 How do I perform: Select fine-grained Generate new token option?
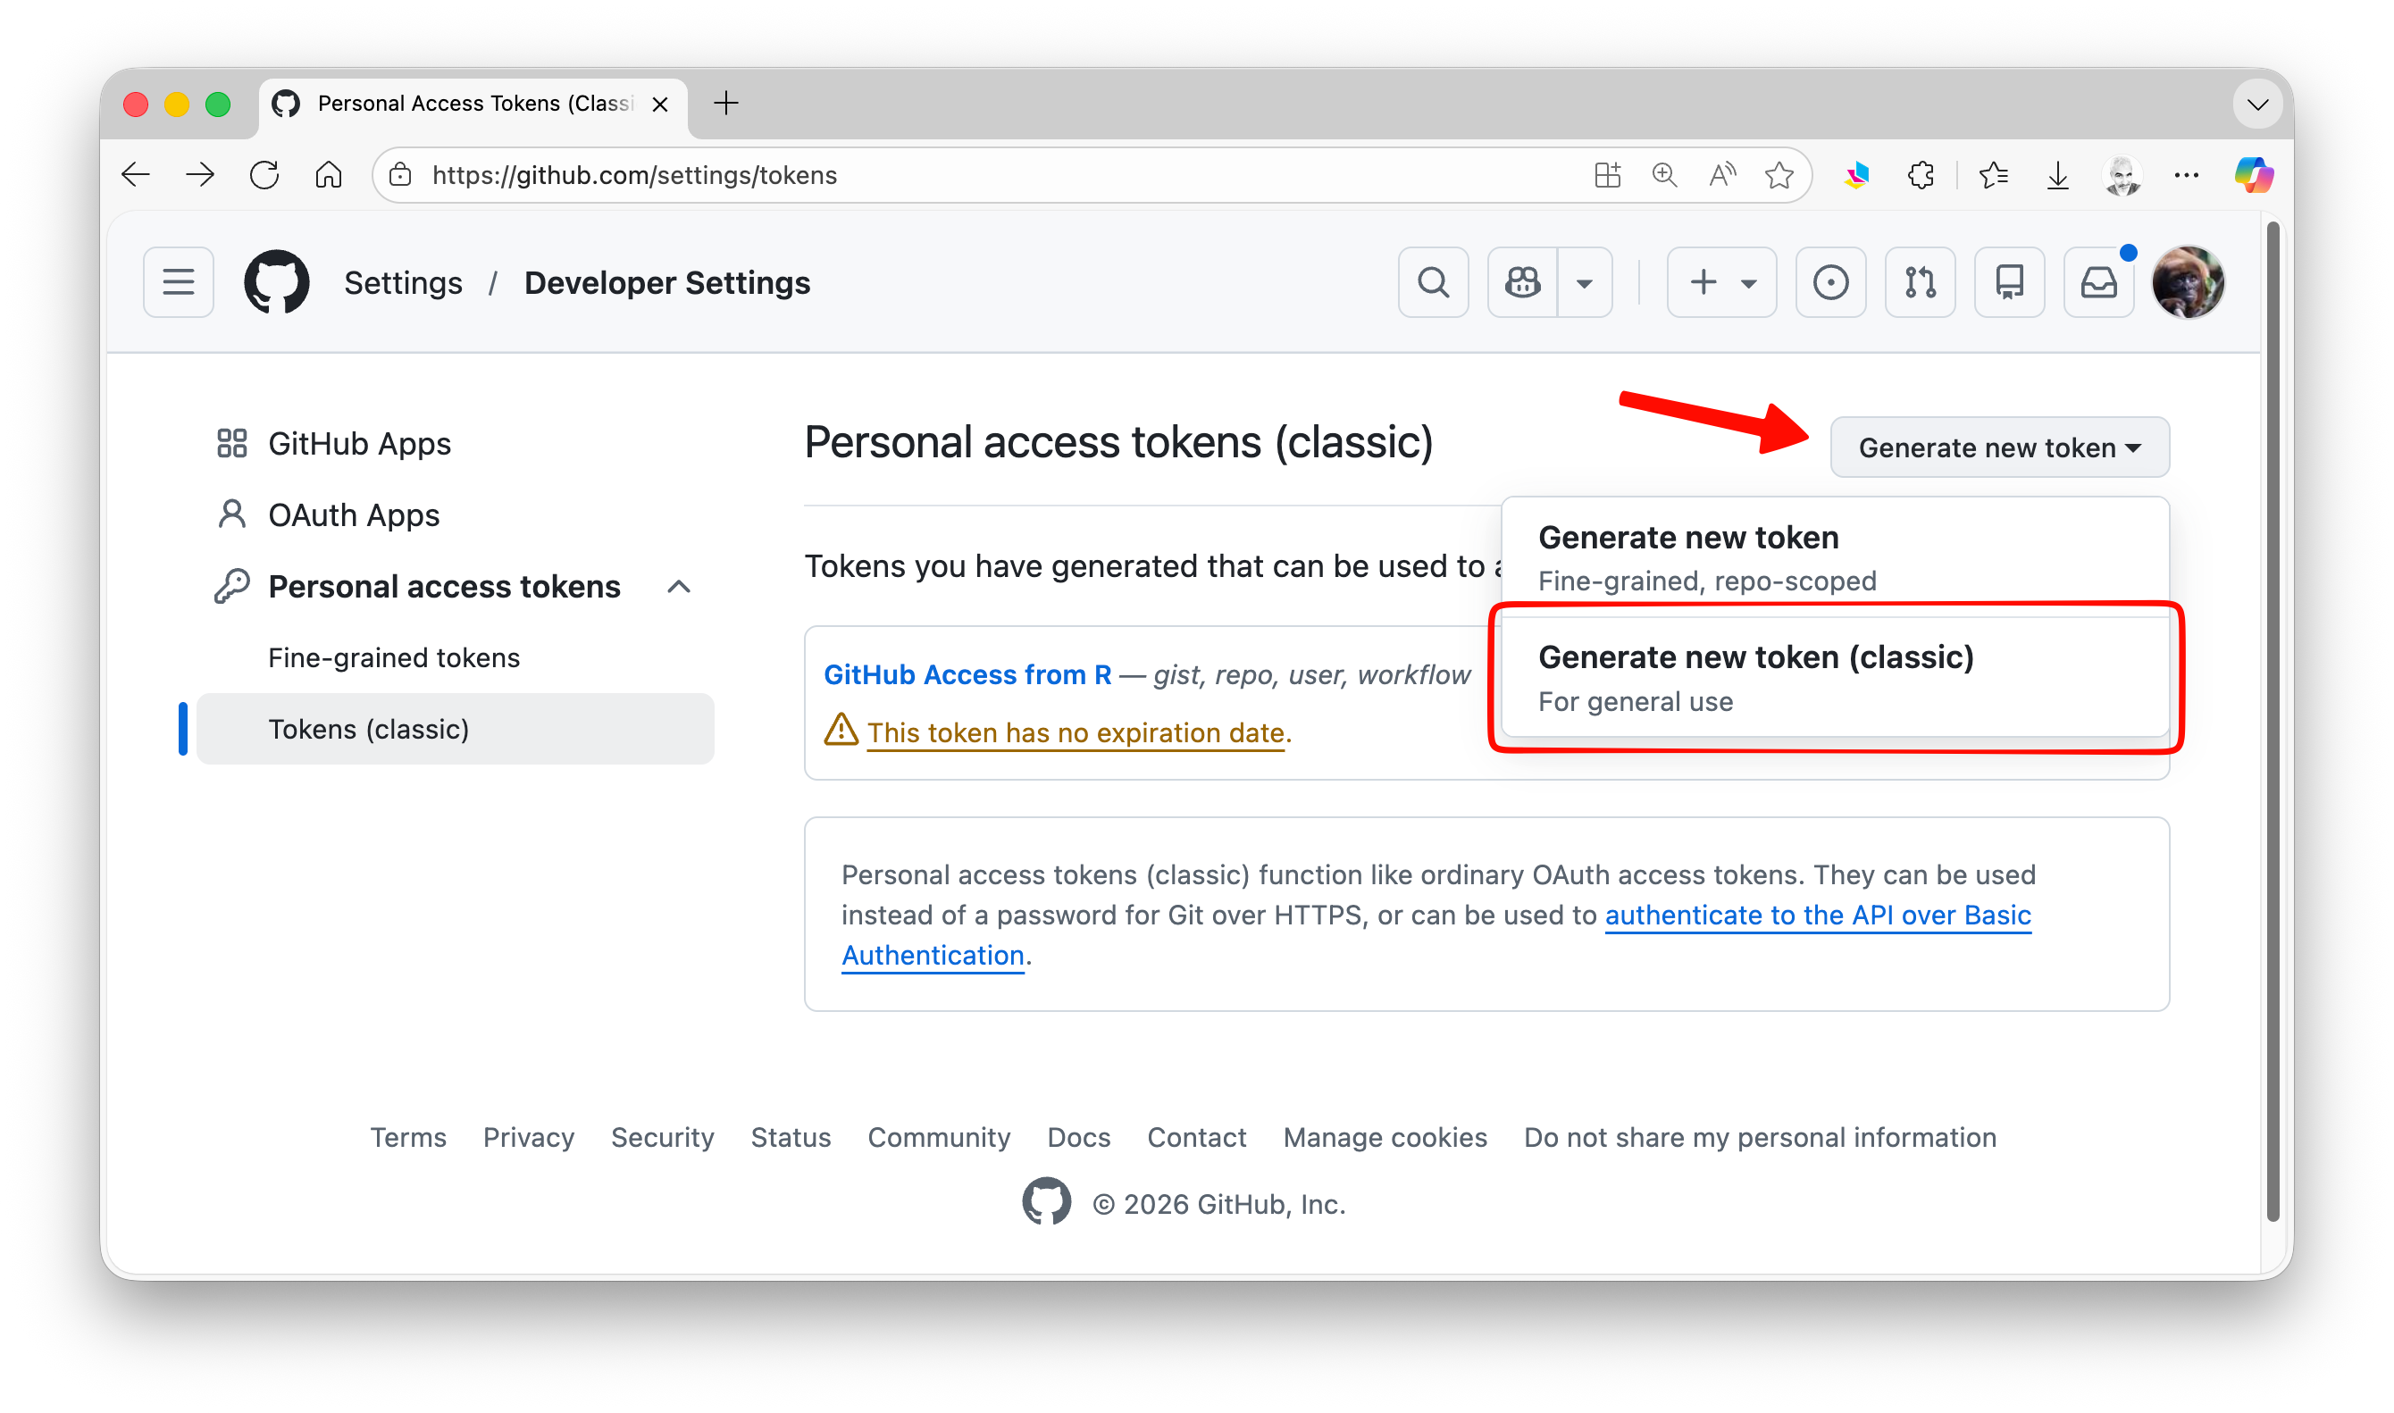pos(1688,556)
